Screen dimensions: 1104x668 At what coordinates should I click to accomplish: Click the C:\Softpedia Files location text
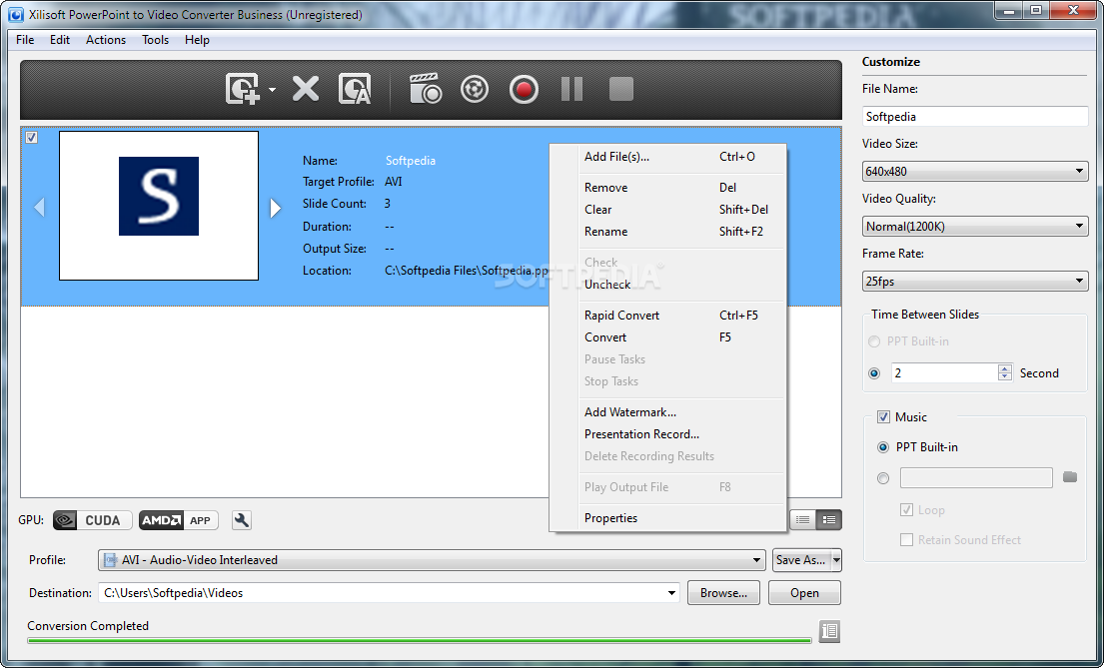coord(467,271)
